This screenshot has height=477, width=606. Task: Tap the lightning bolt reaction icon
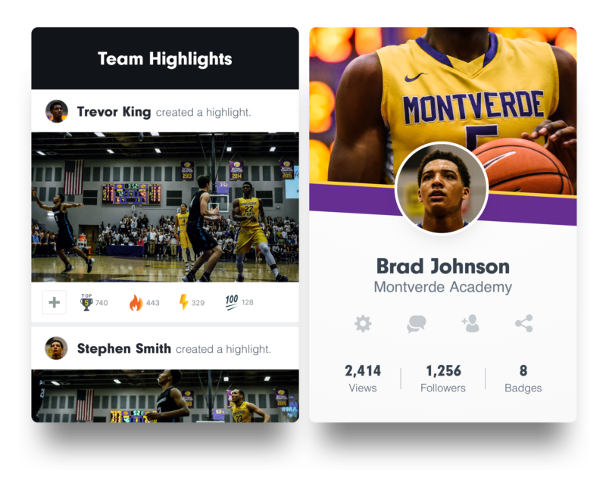(183, 302)
